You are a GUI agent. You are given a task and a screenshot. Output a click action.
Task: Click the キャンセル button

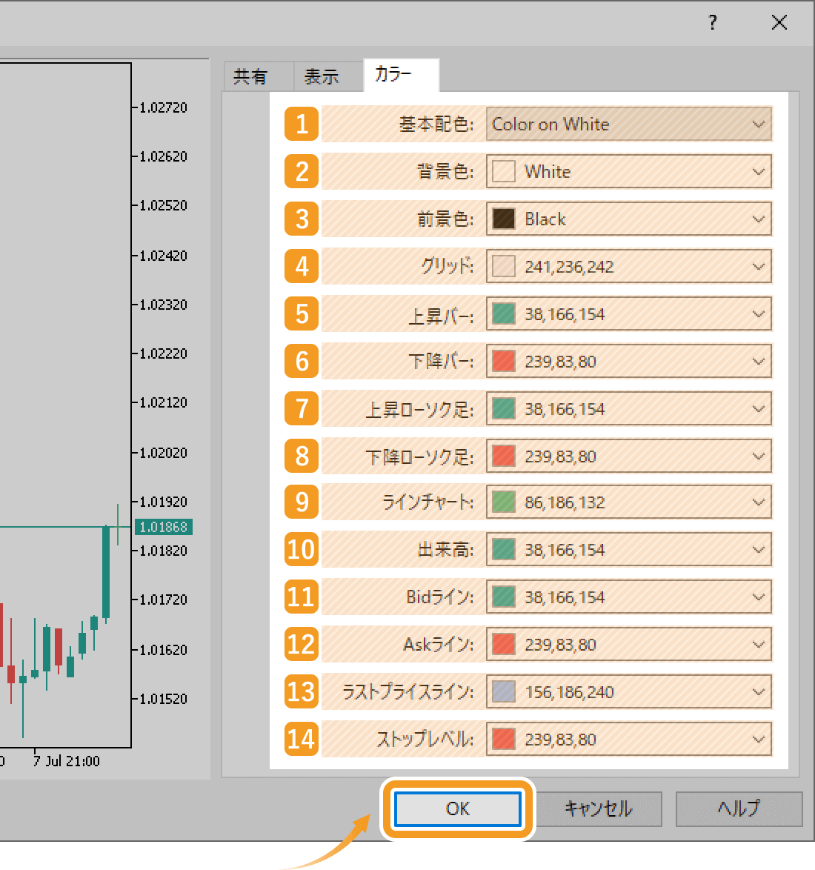point(599,808)
